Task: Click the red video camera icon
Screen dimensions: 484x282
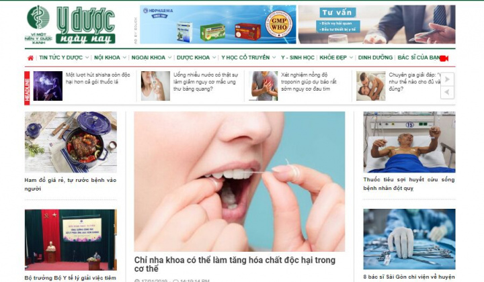Action: [444, 58]
